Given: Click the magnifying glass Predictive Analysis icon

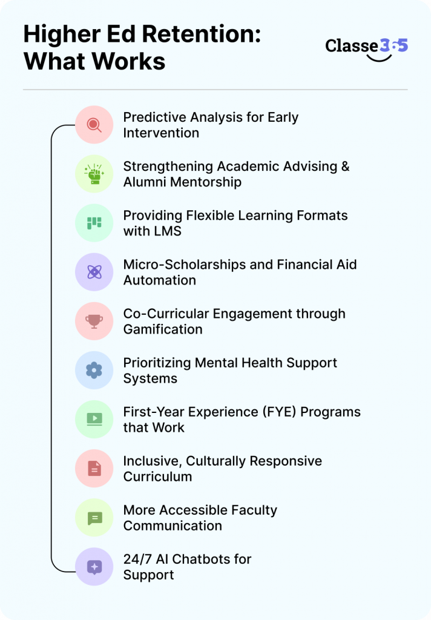Looking at the screenshot, I should (x=94, y=125).
